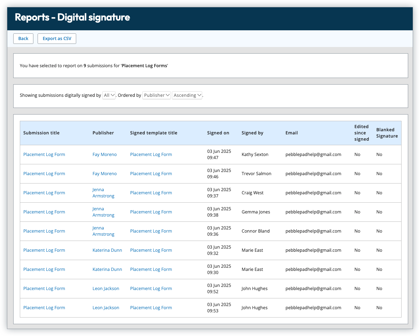Open the 'digitally signed by' All dropdown

click(109, 95)
